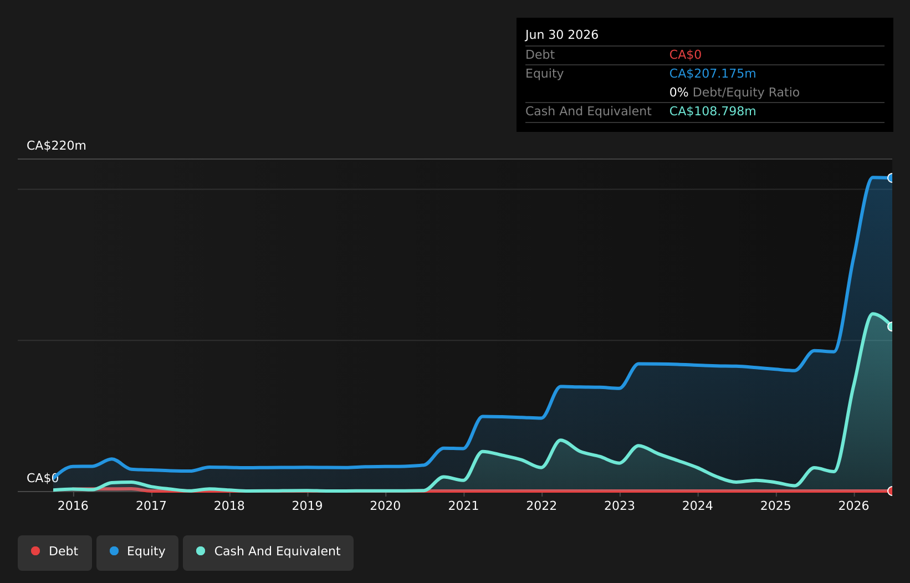Click the red Debt legend dot
The image size is (910, 583).
tap(35, 551)
